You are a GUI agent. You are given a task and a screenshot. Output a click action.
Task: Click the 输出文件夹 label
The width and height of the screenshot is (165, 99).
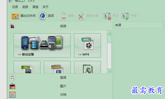tap(28, 16)
